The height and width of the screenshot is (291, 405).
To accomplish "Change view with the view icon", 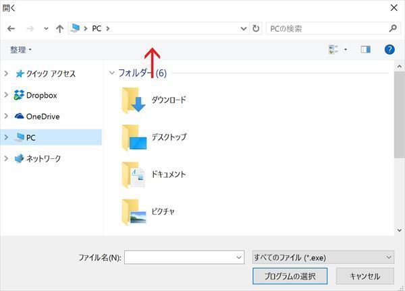I will click(333, 49).
